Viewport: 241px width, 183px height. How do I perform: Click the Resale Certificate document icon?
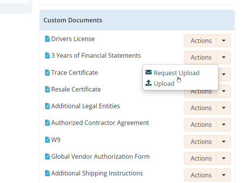[47, 89]
